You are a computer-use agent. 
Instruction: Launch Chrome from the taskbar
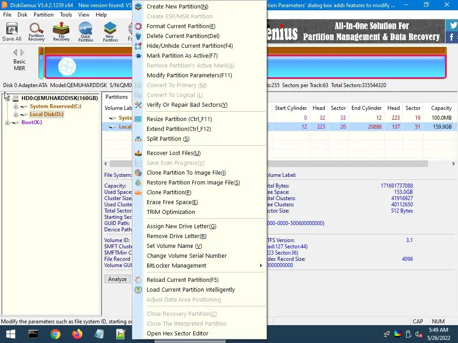[55, 334]
